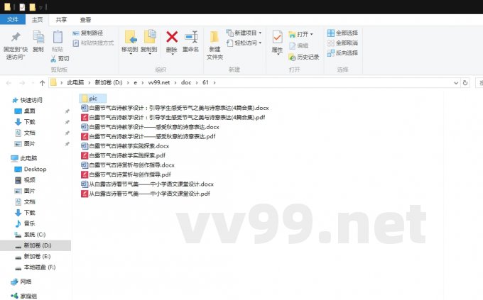Create a New folder via ribbon icon
The width and height of the screenshot is (483, 300).
(x=215, y=37)
